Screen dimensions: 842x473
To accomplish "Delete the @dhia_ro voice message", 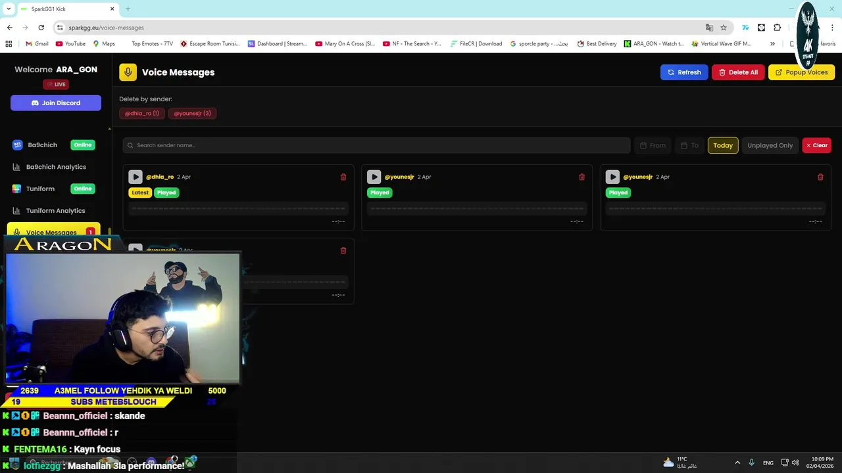I will pyautogui.click(x=343, y=177).
